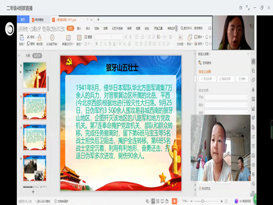Viewport: 273px width, 205px height.
Task: Toggle the auto preview checkbox
Action: [x=200, y=188]
